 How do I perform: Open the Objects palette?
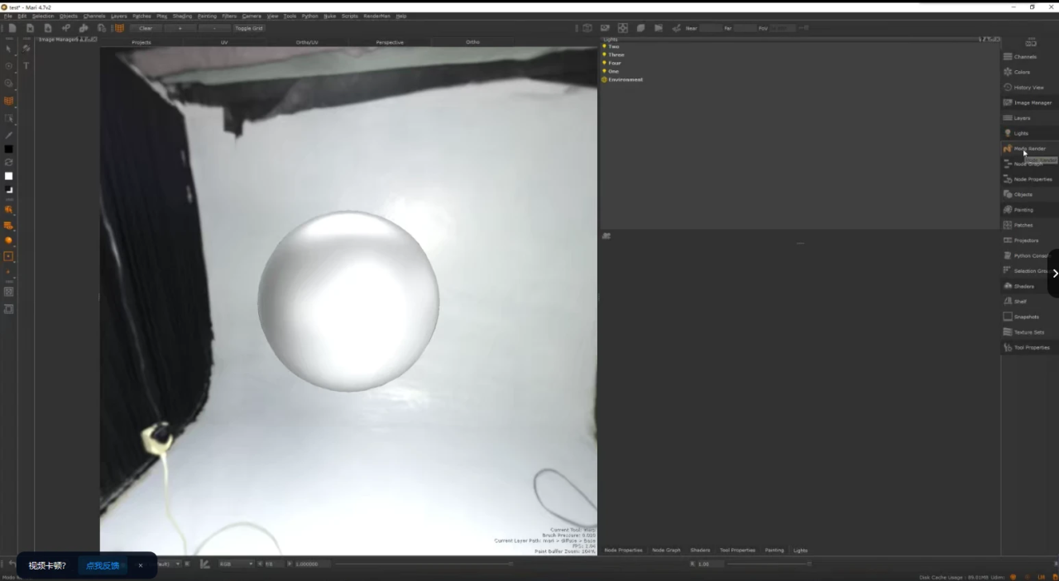pyautogui.click(x=1023, y=194)
